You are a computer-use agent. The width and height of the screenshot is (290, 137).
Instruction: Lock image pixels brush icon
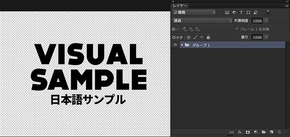coord(195,37)
